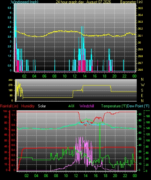Click the 30.5 barometer scale value
The height and width of the screenshot is (180, 151).
click(x=140, y=8)
